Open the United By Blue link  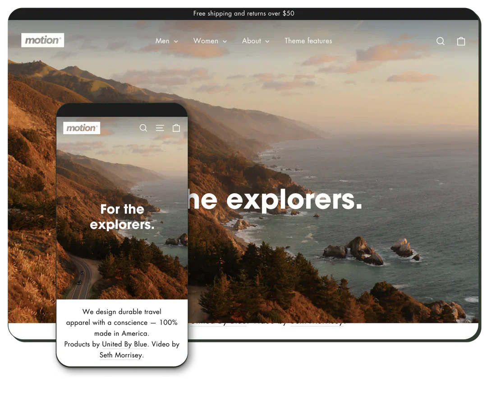124,344
